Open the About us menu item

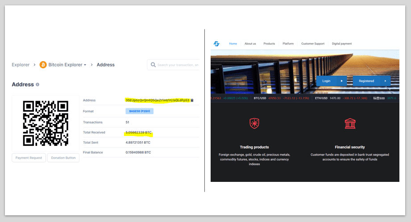[x=250, y=44]
